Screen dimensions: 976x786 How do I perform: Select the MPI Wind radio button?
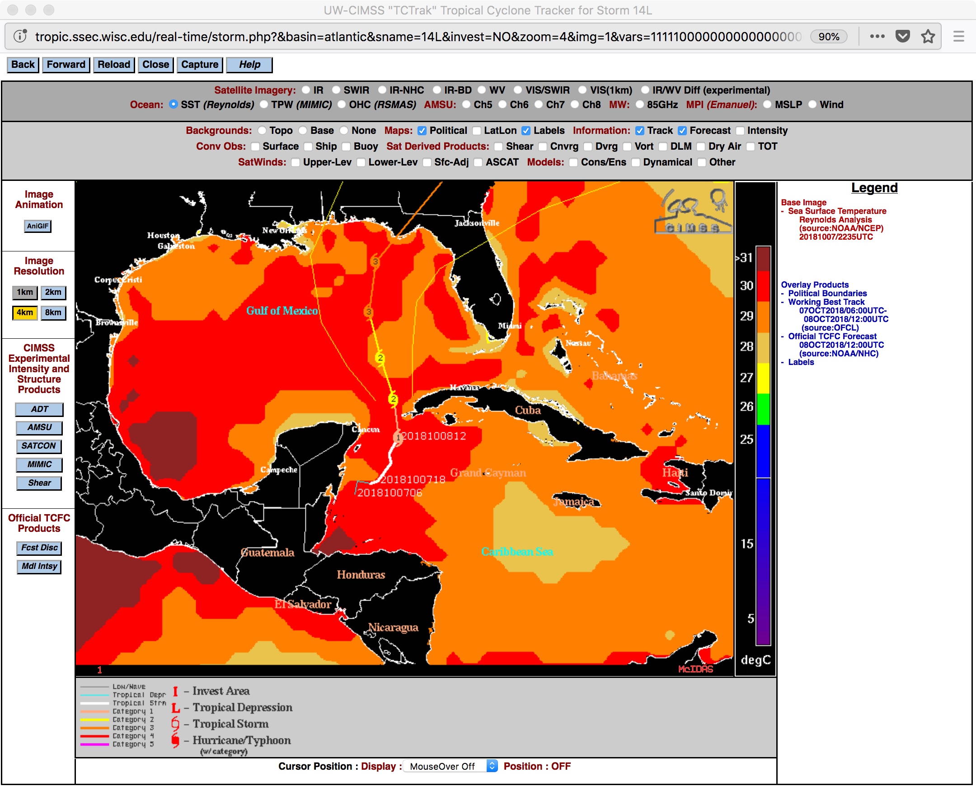coord(812,104)
